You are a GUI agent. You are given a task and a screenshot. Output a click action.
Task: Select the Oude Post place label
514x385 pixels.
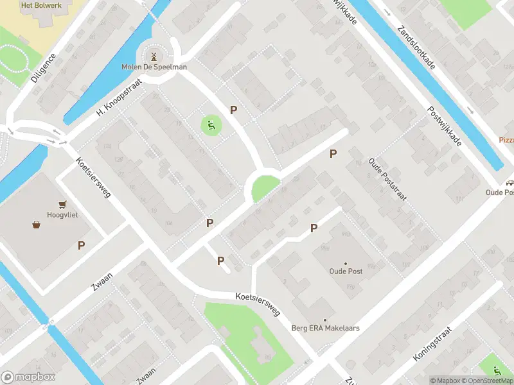click(346, 271)
